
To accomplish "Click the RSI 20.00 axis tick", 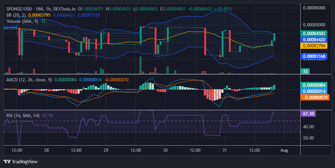I will [308, 138].
